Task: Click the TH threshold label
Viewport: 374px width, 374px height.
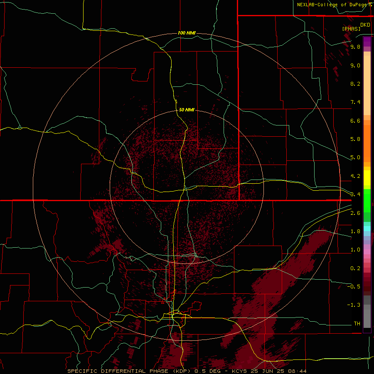Action: (x=357, y=324)
